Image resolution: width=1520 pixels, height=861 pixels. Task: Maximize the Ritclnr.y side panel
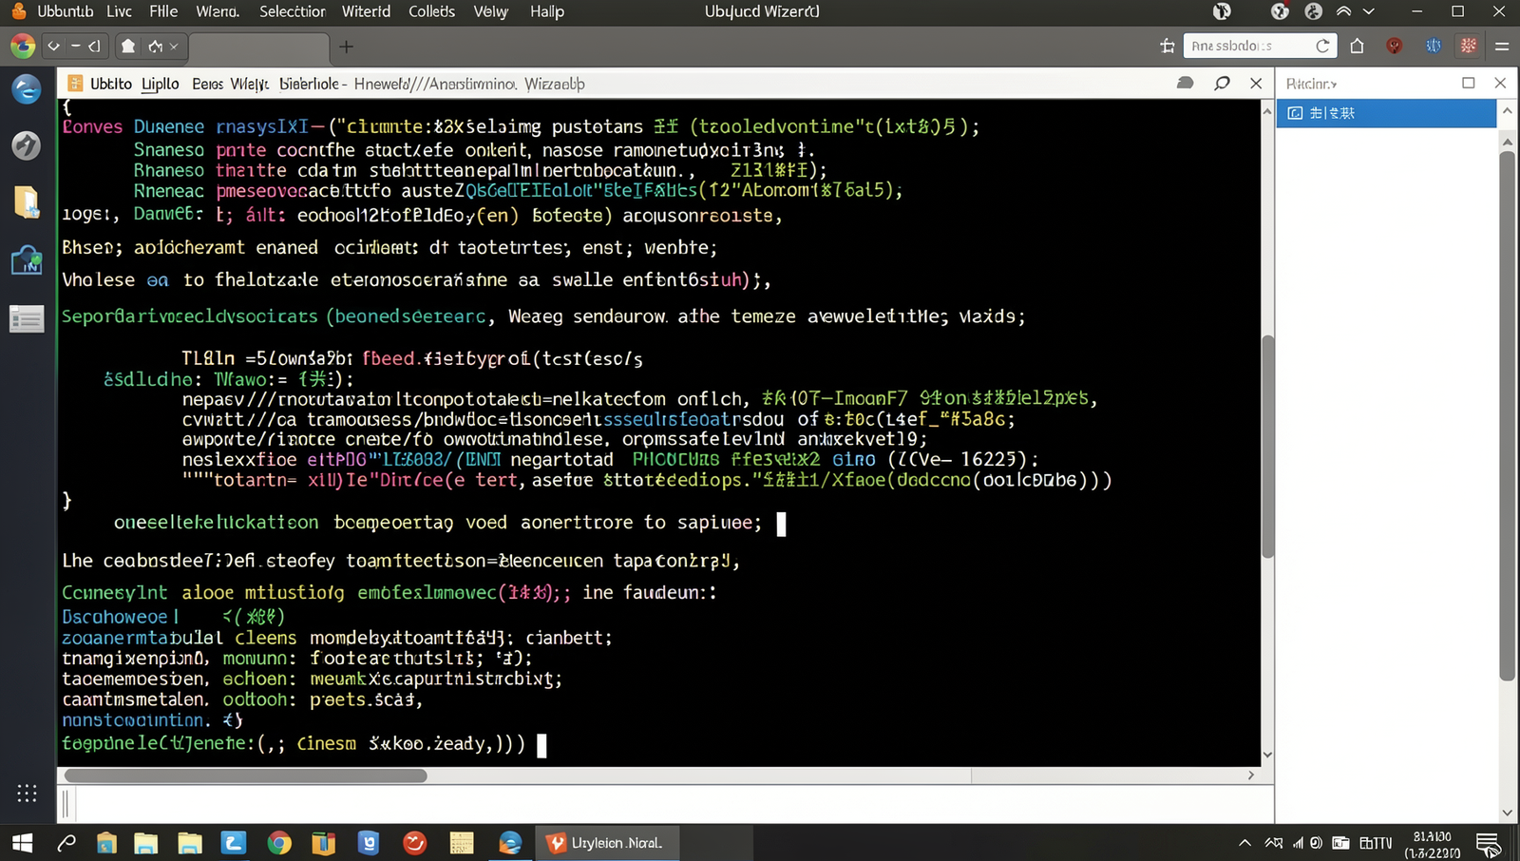tap(1469, 84)
